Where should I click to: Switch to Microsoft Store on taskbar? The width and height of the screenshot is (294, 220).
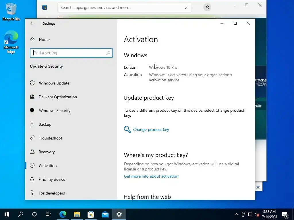tap(91, 214)
